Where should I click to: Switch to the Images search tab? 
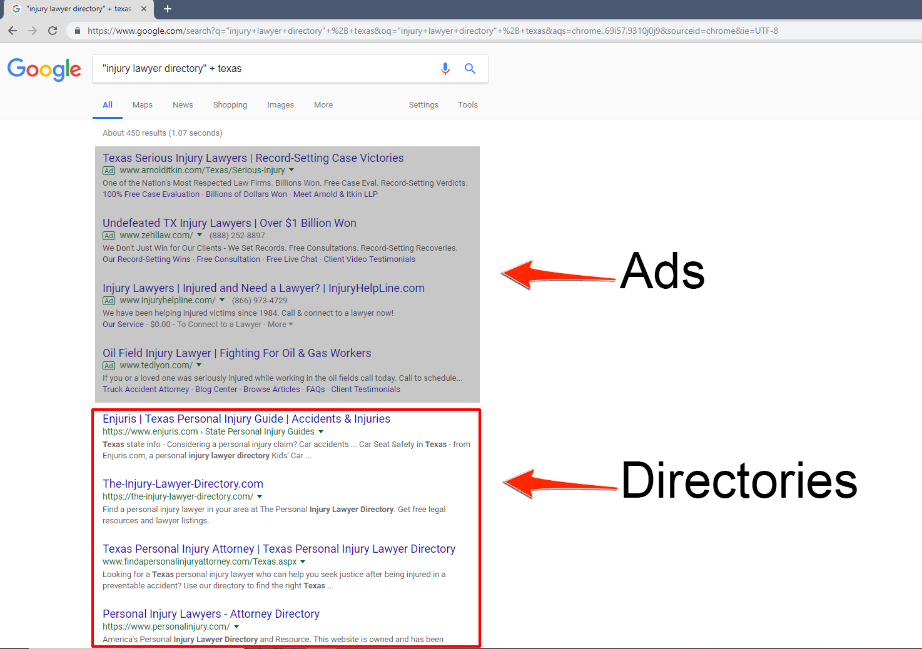click(280, 104)
